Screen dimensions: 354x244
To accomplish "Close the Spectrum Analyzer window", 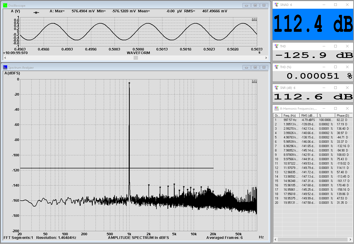I will [264, 67].
